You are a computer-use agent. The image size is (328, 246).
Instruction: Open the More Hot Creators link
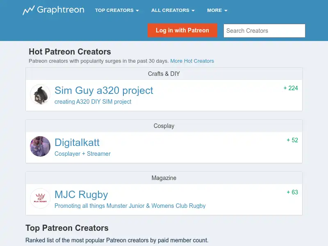192,61
